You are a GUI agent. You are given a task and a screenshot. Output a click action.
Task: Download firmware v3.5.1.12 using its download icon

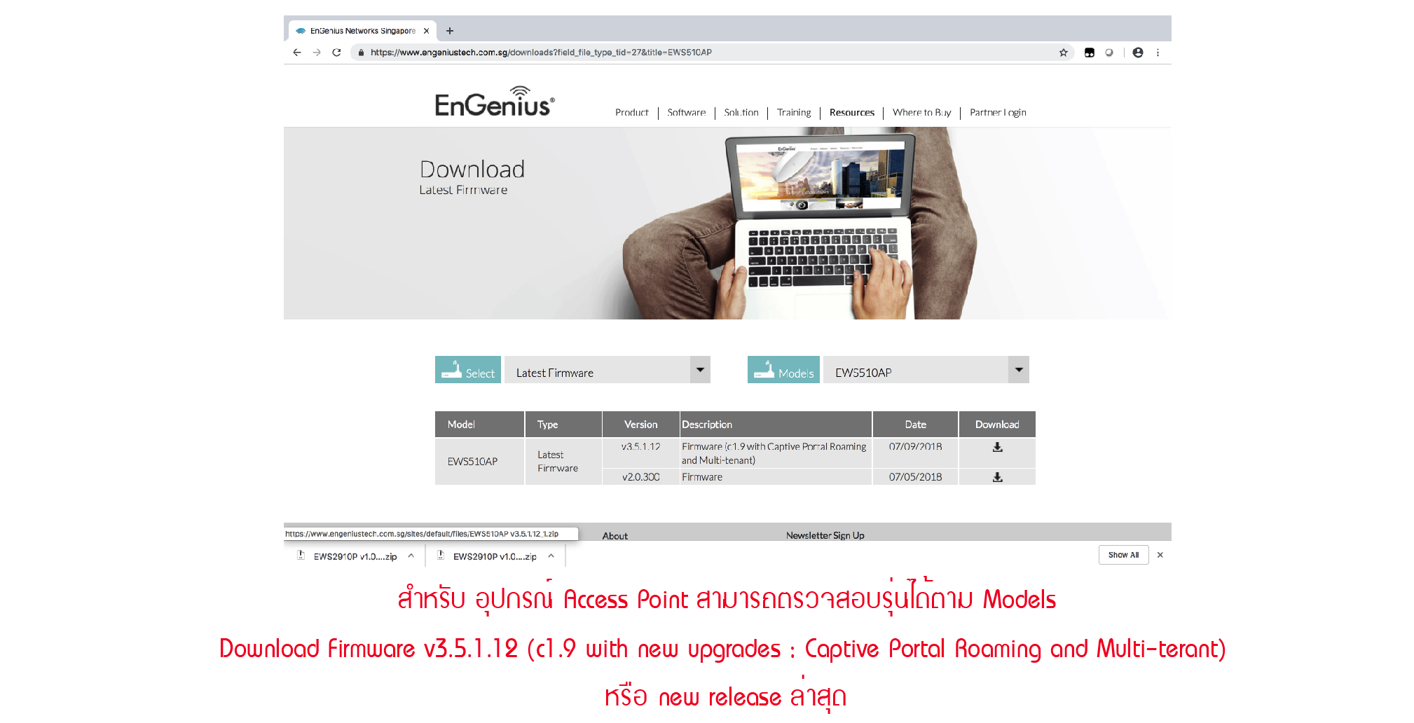pyautogui.click(x=997, y=447)
